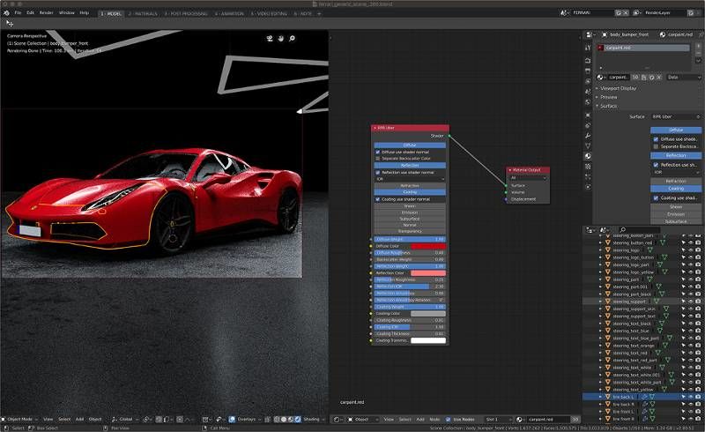Open the Scene properties tab icon
Screen dimensions: 705x432
point(588,92)
